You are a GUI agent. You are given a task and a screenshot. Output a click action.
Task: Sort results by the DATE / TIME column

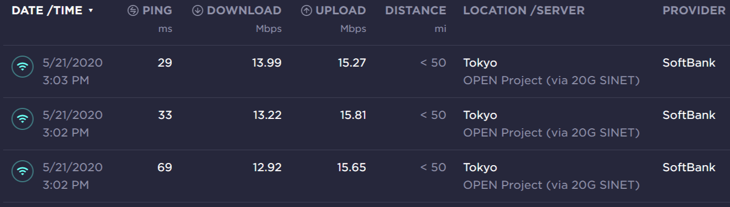pyautogui.click(x=47, y=10)
